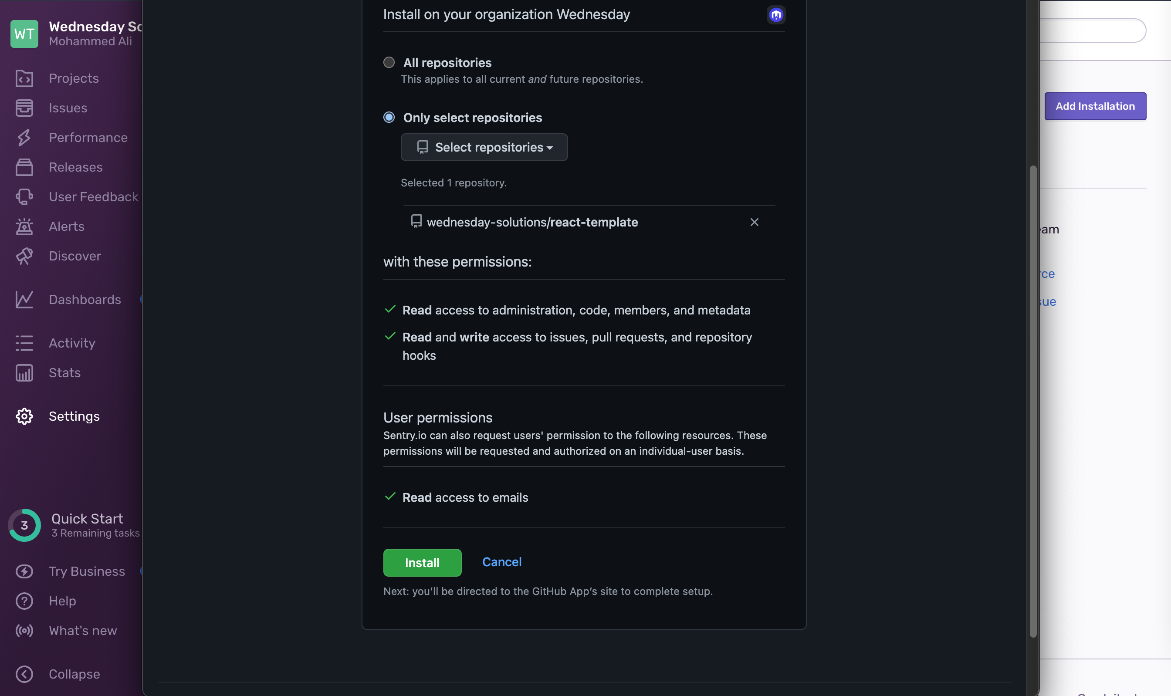Click the Settings gear icon
1171x696 pixels.
point(24,416)
